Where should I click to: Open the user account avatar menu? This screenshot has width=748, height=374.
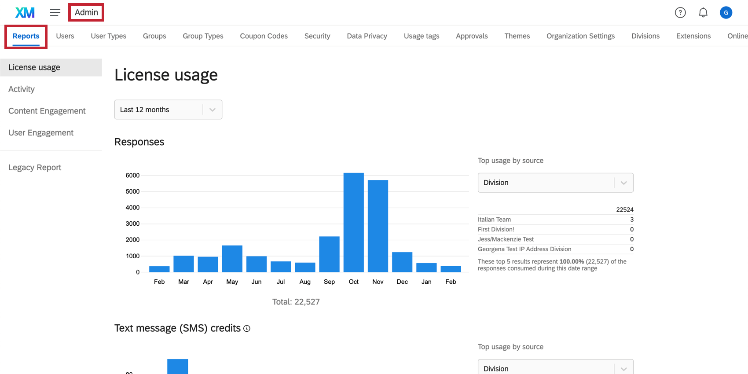(726, 13)
